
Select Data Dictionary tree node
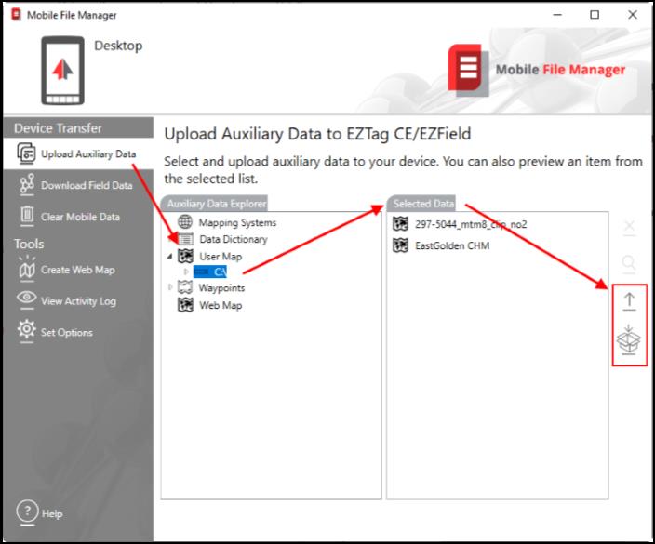[234, 239]
